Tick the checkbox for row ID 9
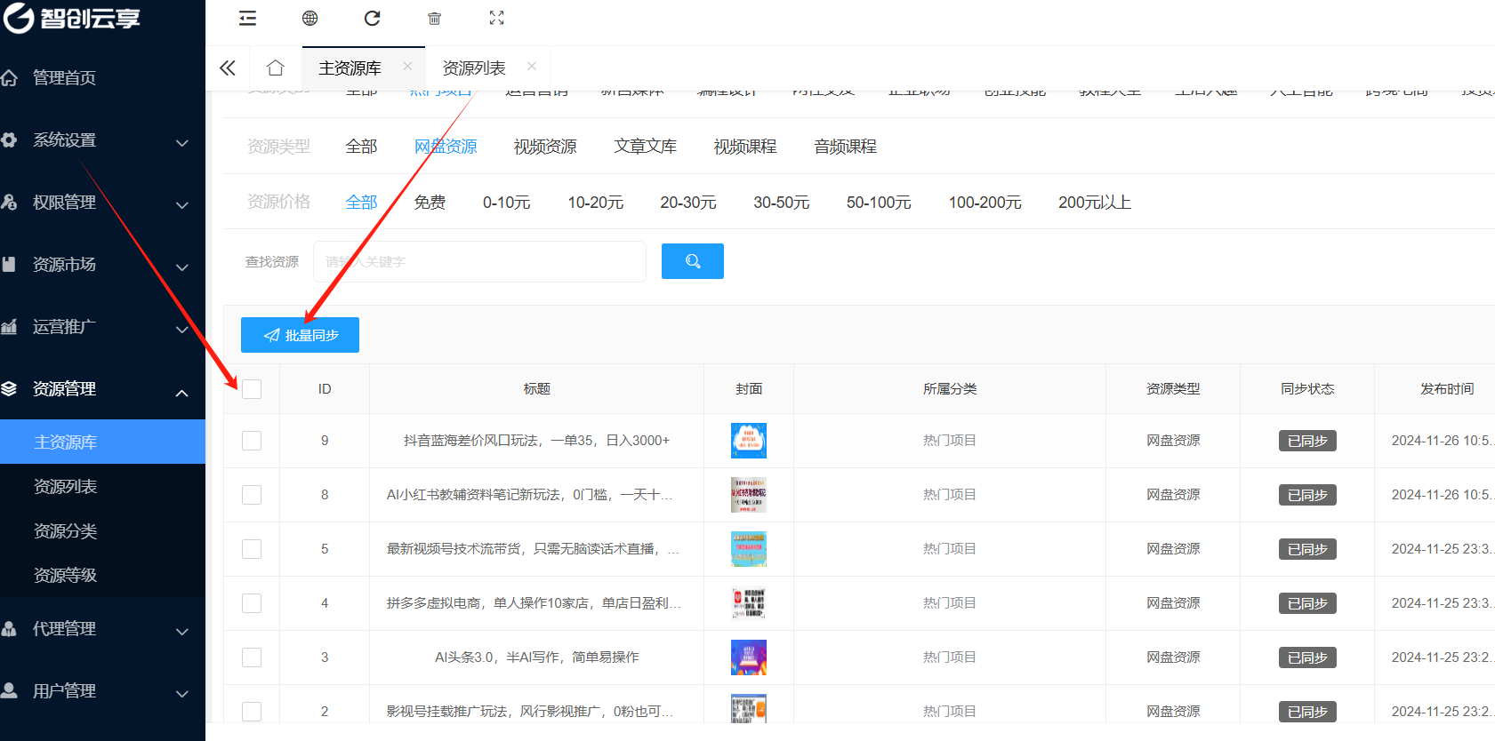 point(252,441)
